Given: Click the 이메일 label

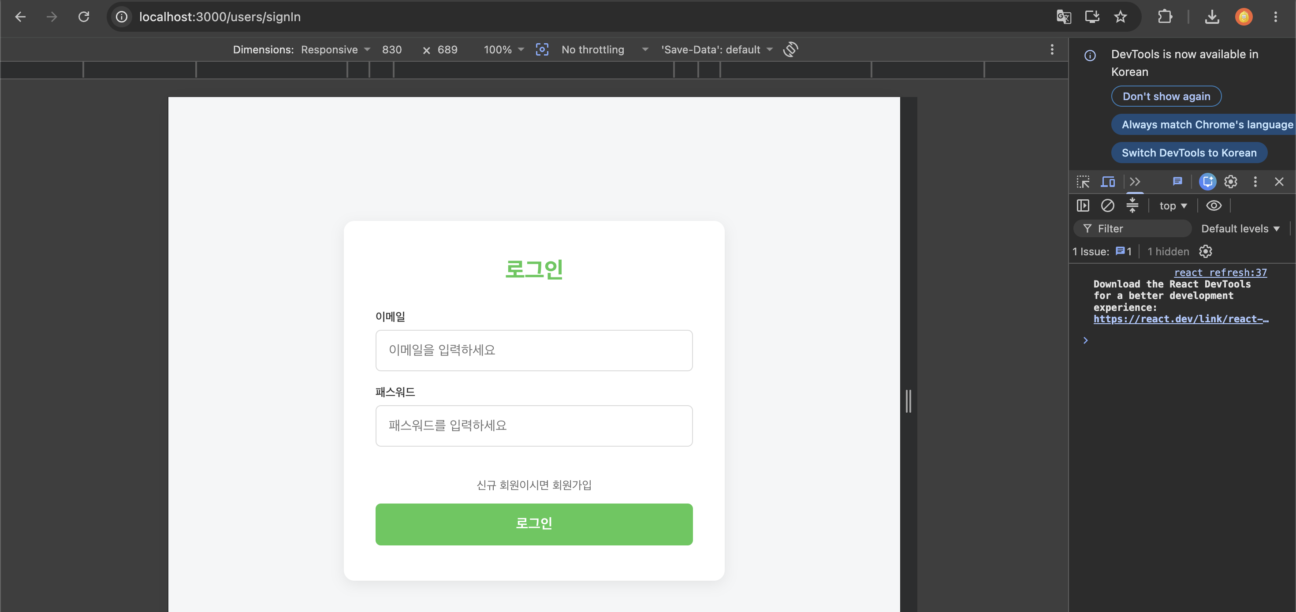Looking at the screenshot, I should 390,317.
